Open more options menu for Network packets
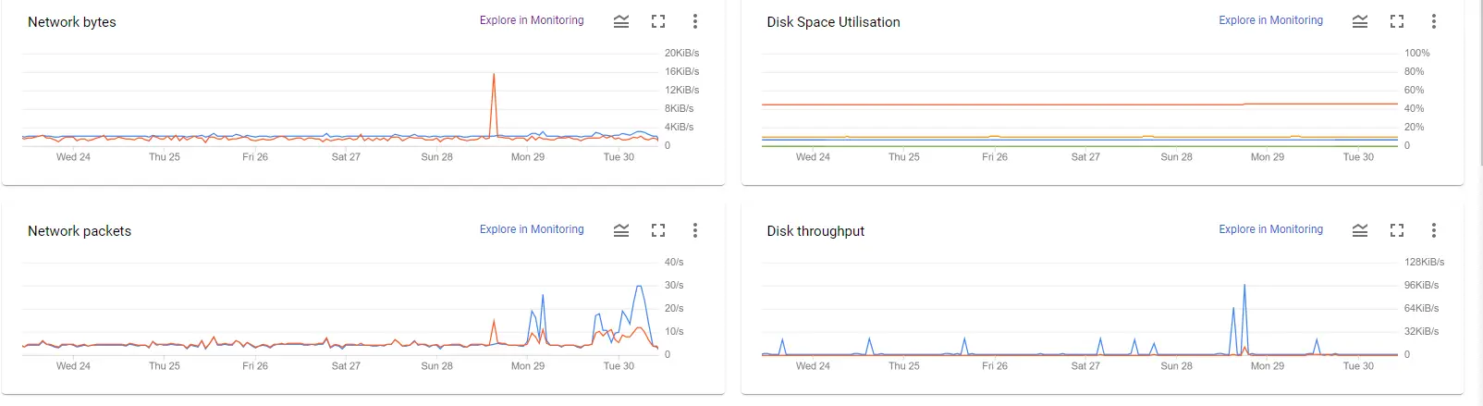The width and height of the screenshot is (1483, 406). click(695, 230)
